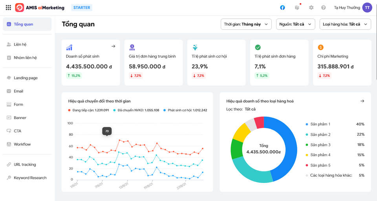Toggle the Phát sinh cơ hội legend series
The height and width of the screenshot is (201, 377).
185,110
